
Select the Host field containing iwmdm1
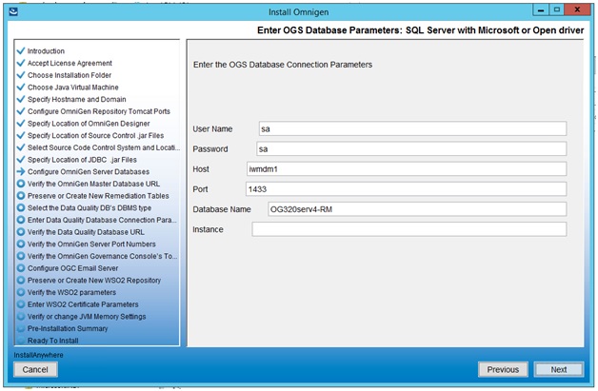click(407, 169)
